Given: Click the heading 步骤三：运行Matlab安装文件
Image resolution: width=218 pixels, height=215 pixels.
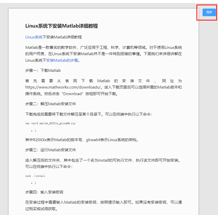Looking at the screenshot, I should point(47,150).
